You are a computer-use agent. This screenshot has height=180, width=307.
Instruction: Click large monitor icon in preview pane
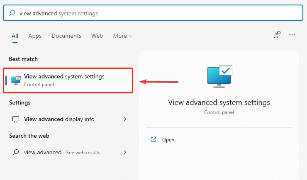[220, 76]
